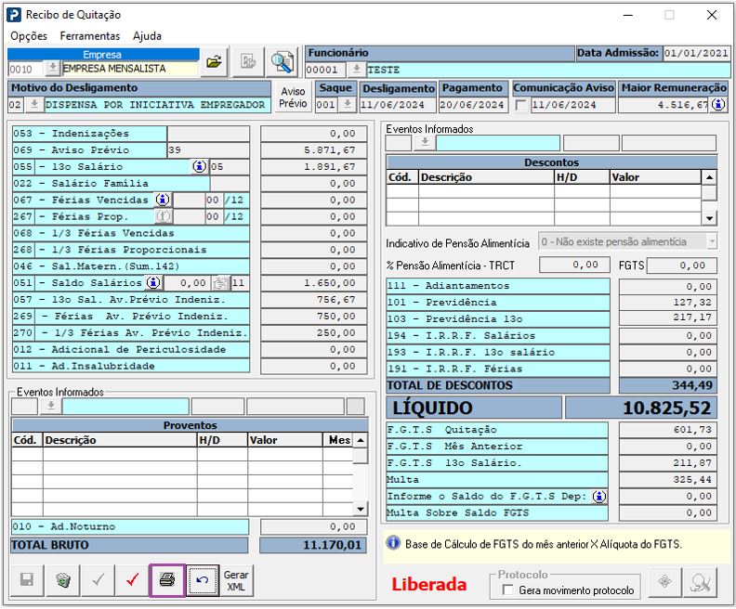Click info icon on Férias Vencidas row

tap(163, 200)
